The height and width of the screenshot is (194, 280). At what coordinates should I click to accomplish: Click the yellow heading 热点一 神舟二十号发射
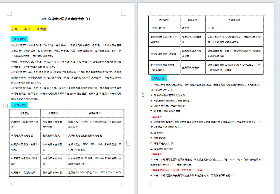point(29,29)
